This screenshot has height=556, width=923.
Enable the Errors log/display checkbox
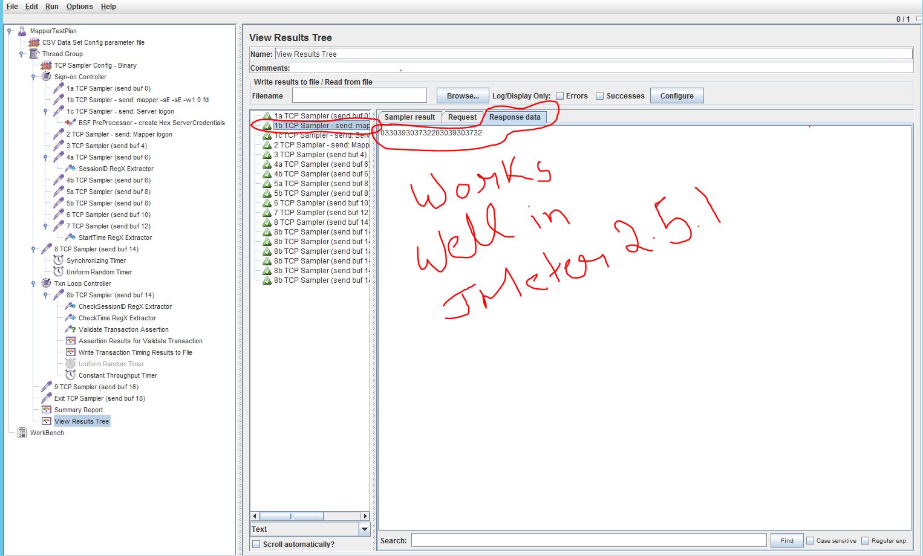tap(561, 95)
